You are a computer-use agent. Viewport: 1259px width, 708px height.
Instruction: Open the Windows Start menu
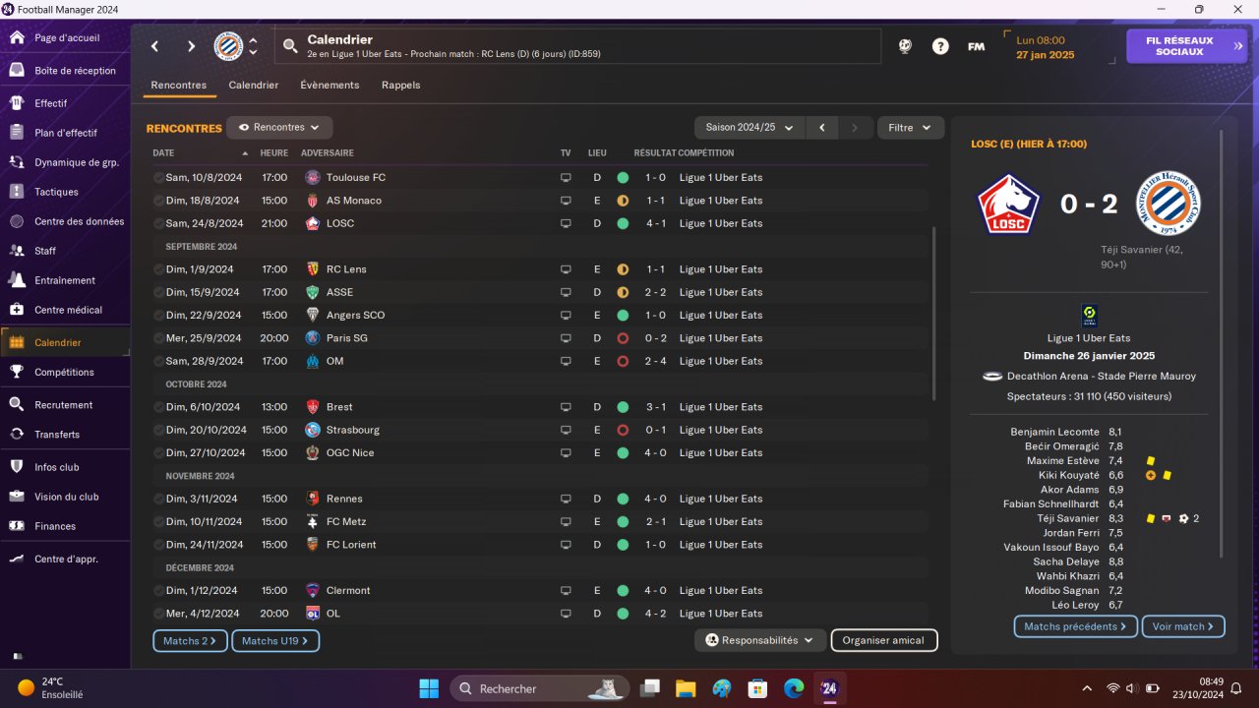pos(430,688)
